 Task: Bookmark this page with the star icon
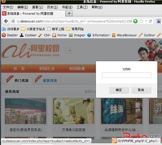point(141,21)
